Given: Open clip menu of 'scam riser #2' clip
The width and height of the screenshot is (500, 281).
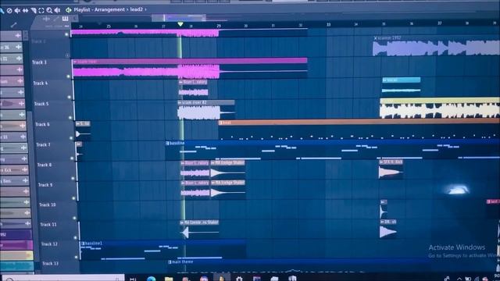Looking at the screenshot, I should click(x=180, y=102).
